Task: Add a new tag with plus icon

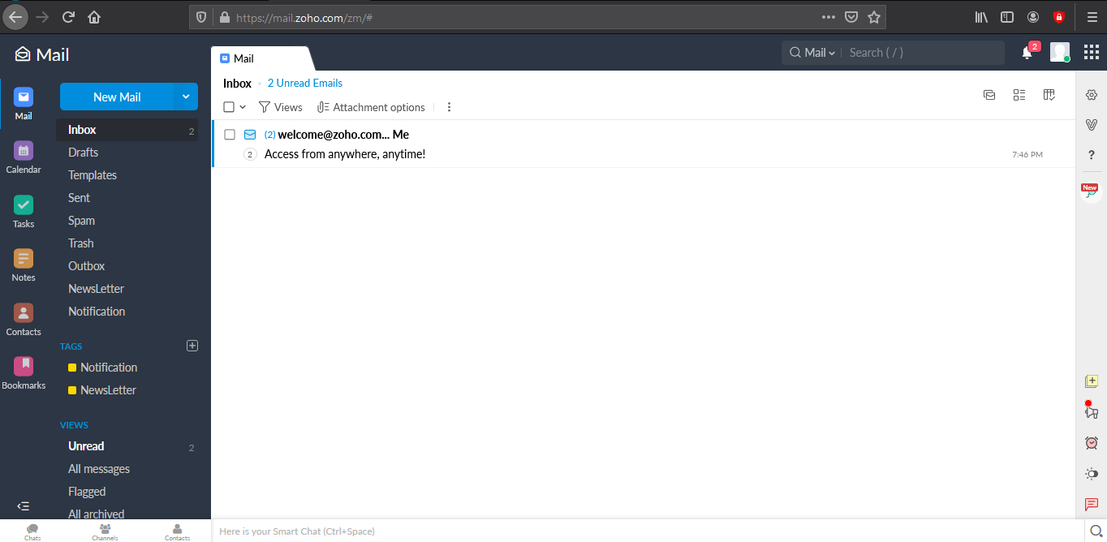Action: [192, 346]
